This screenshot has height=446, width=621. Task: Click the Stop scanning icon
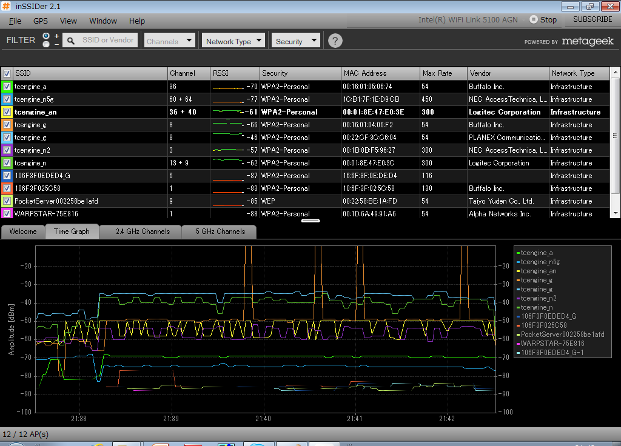coord(534,19)
